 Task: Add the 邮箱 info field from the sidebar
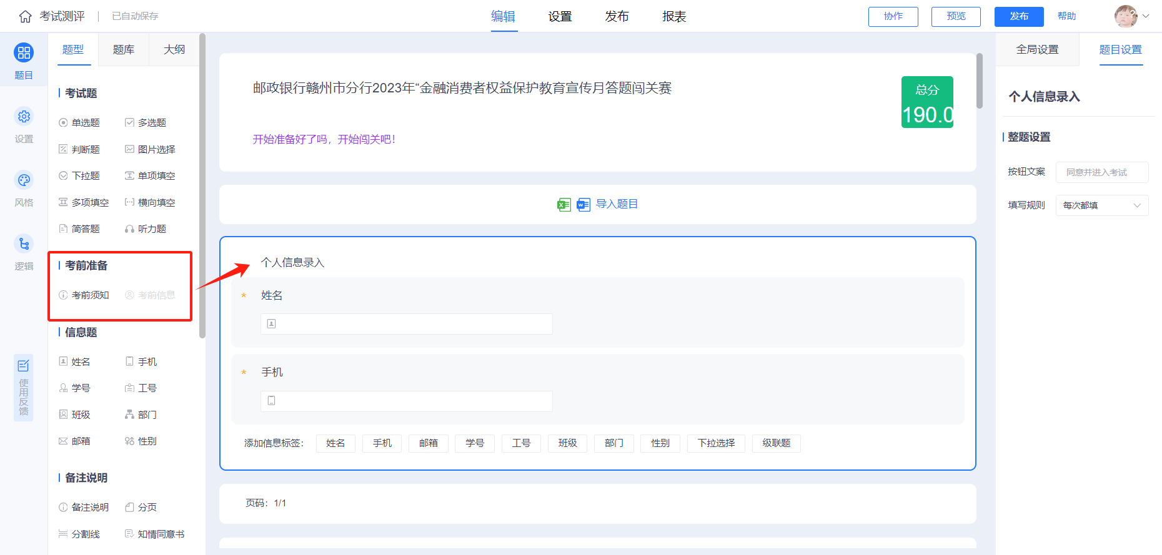(74, 441)
